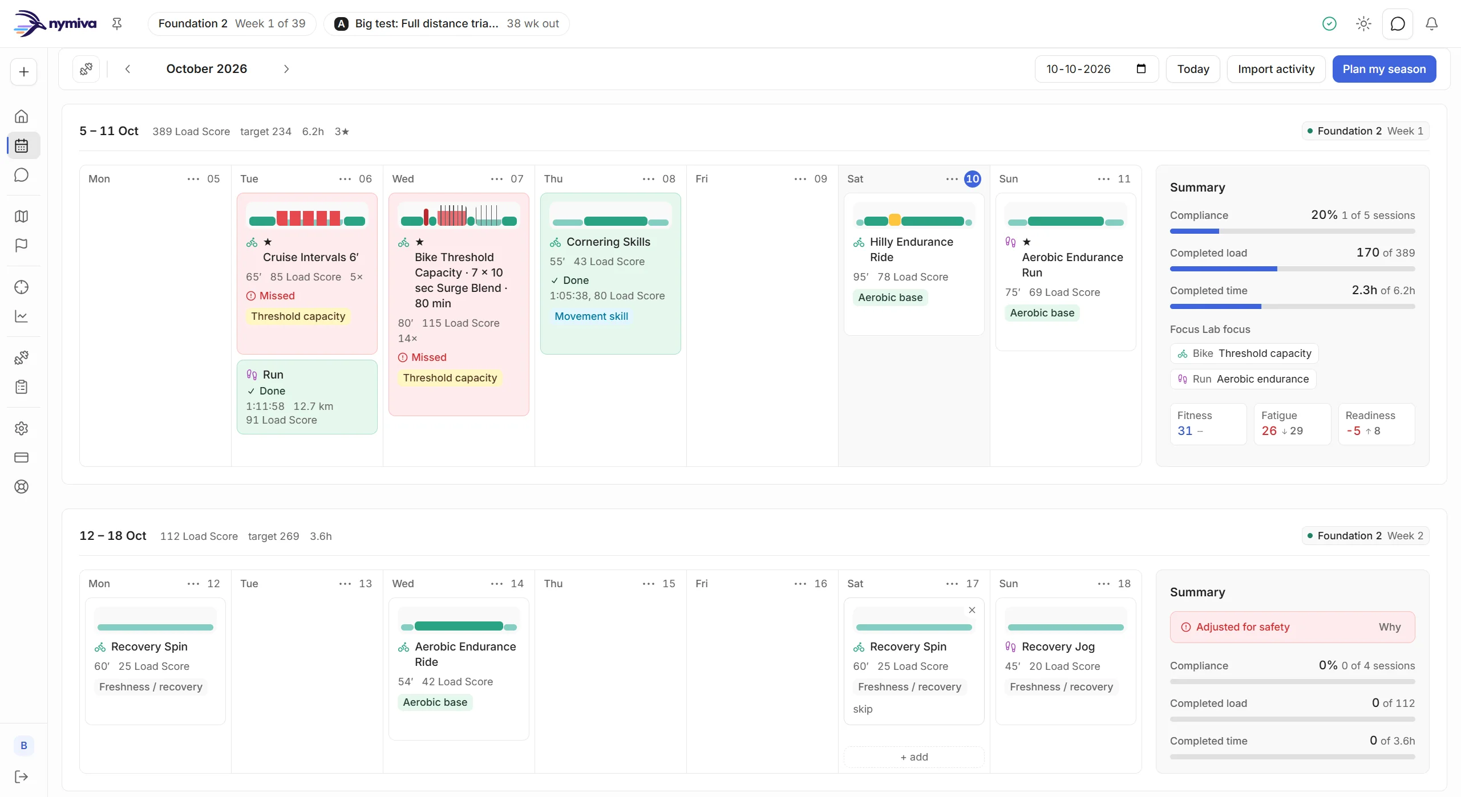Click the Compliance progress bar for 5–11 Oct
Image resolution: width=1461 pixels, height=797 pixels.
pos(1292,231)
